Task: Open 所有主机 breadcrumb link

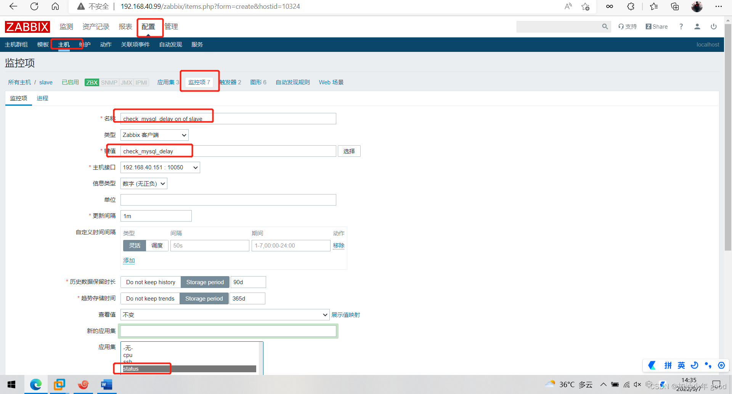Action: click(19, 82)
